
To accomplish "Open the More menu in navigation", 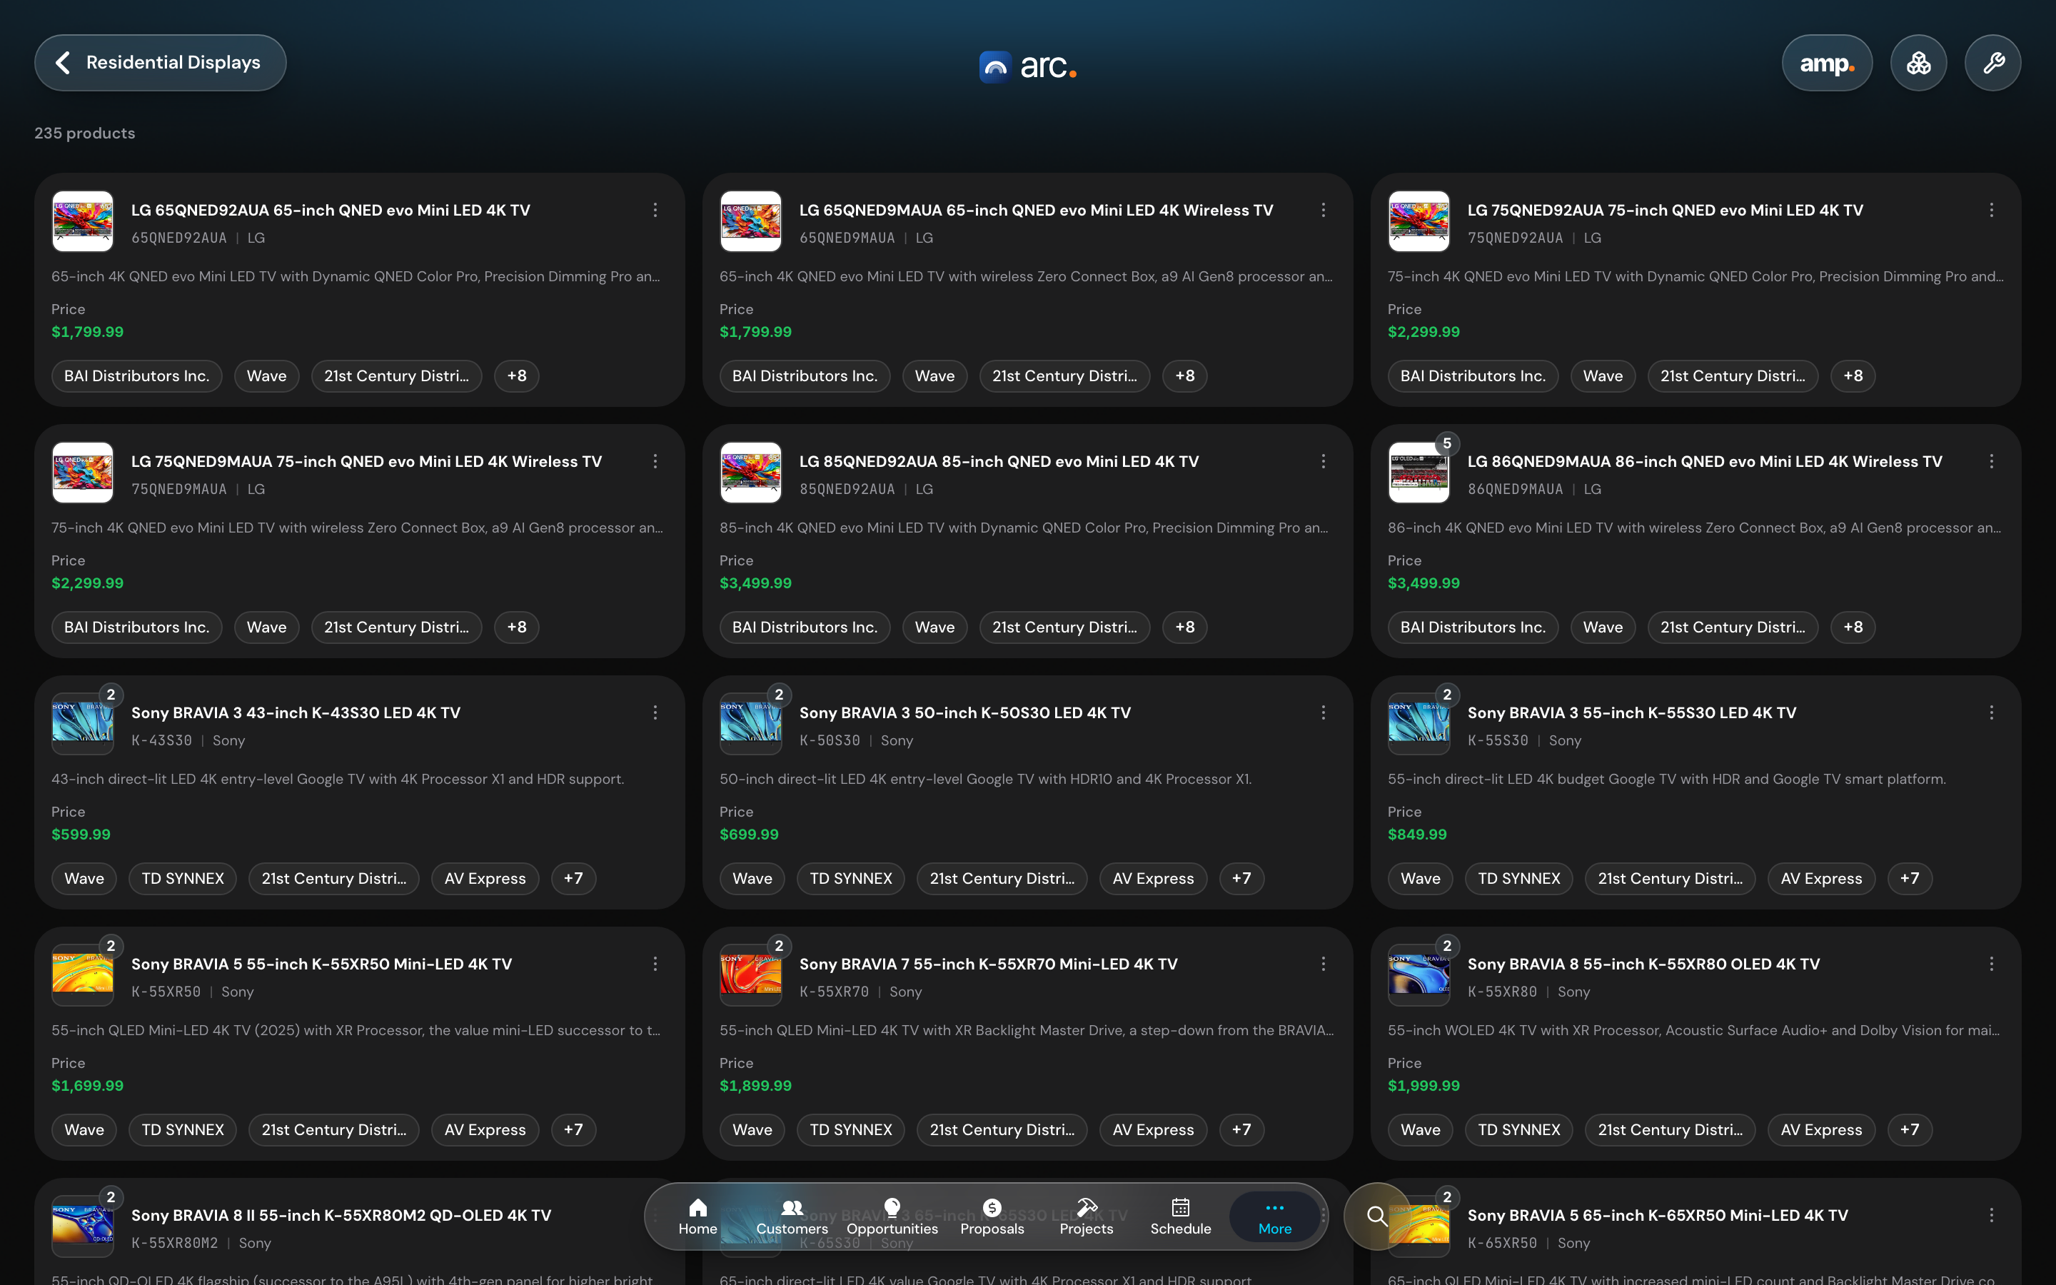I will click(x=1275, y=1216).
